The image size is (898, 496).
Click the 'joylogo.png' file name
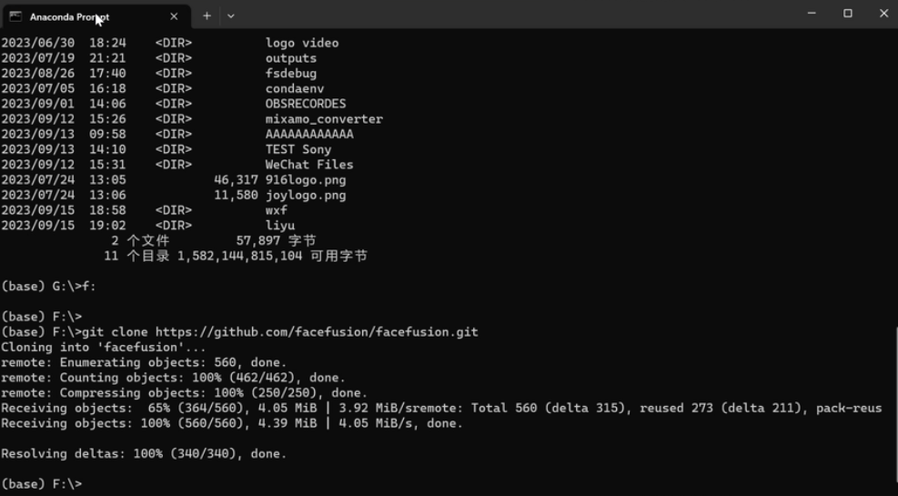[x=306, y=196]
